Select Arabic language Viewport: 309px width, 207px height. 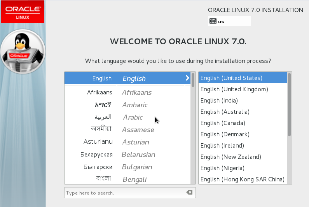(x=127, y=117)
